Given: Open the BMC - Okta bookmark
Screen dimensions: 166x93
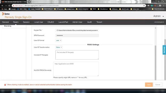Looking at the screenshot, I should pos(22,9).
